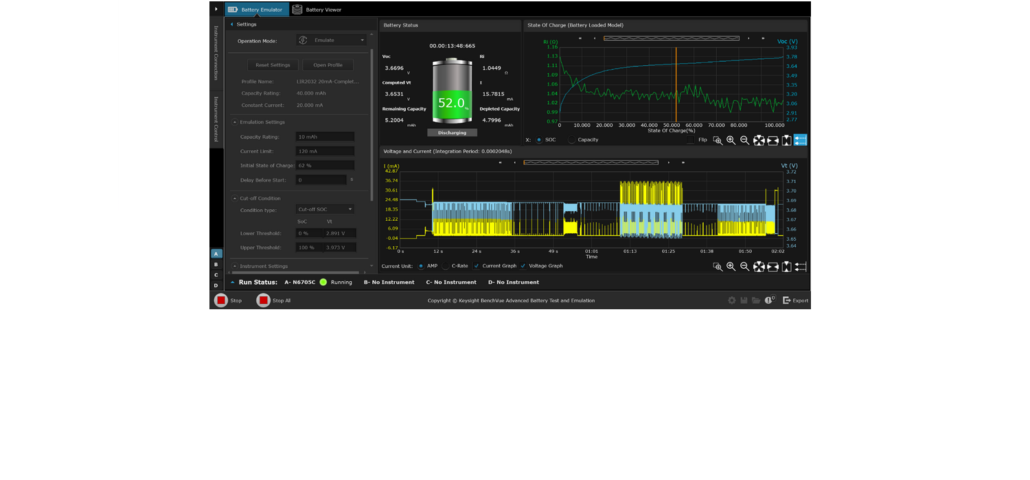Expand the Instrument Settings section
This screenshot has height=480, width=1030.
coord(235,266)
